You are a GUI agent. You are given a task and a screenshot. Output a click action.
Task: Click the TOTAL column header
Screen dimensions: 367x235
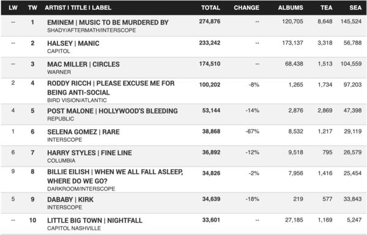pos(210,8)
